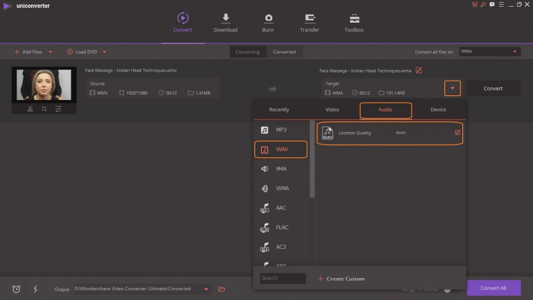This screenshot has width=533, height=300.
Task: Select the Lossless Quality Auto preset
Action: [390, 133]
